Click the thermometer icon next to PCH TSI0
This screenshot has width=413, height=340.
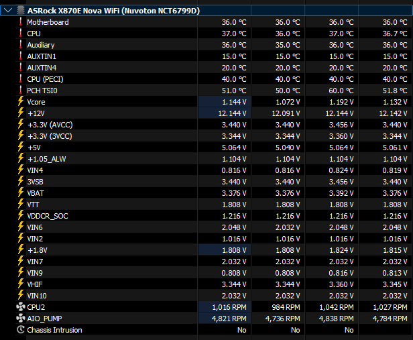20,91
